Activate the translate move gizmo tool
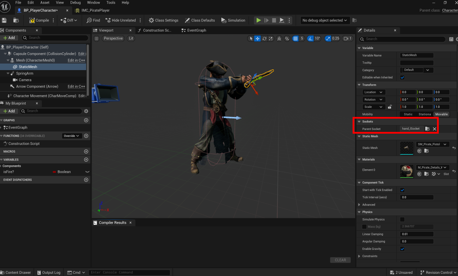 [x=257, y=38]
